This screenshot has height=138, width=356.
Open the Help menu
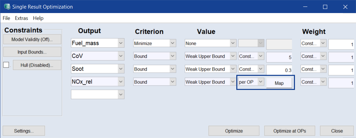(x=38, y=18)
